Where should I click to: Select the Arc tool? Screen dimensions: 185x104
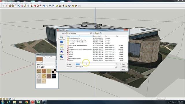[x=16, y=6]
